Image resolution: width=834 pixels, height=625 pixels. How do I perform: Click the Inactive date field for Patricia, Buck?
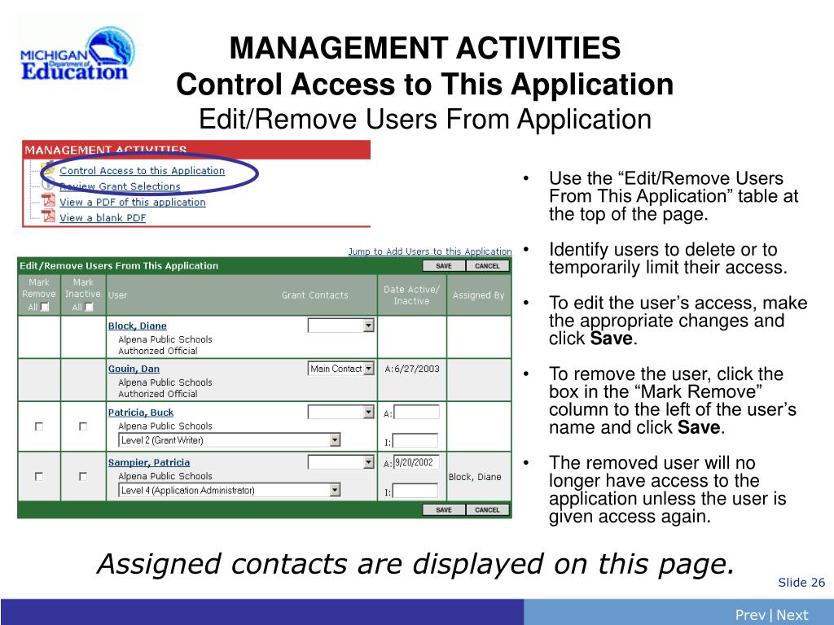(415, 440)
